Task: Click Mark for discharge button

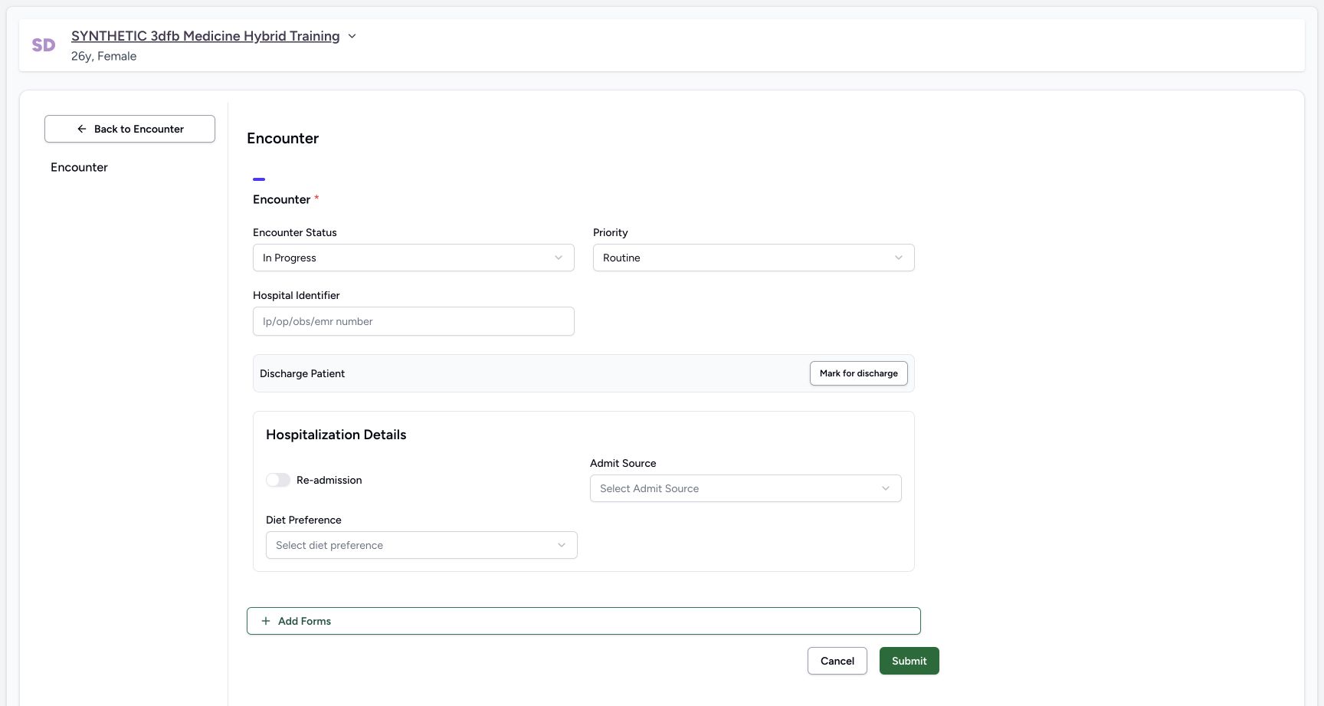Action: (x=859, y=373)
